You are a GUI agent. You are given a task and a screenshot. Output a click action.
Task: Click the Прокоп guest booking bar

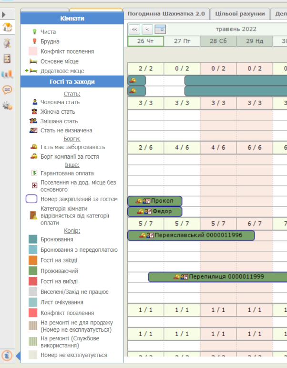tap(155, 201)
